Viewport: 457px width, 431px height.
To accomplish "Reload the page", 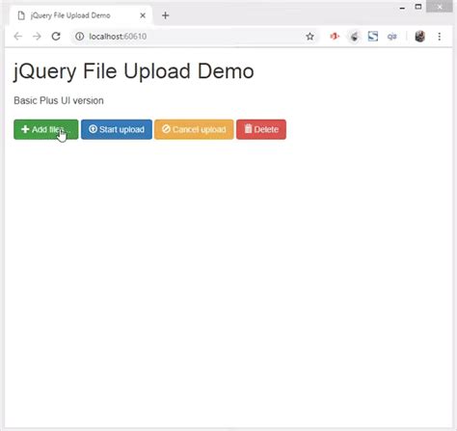I will tap(56, 37).
